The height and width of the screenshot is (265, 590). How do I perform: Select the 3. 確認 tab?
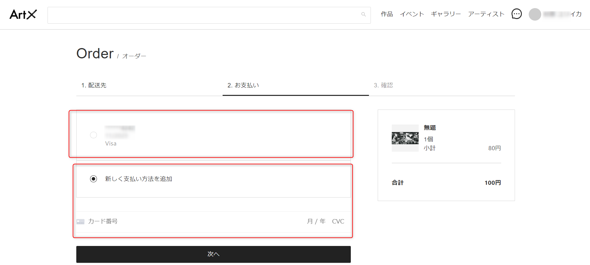tap(442, 86)
